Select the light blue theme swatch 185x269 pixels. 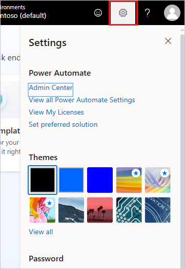point(71,180)
